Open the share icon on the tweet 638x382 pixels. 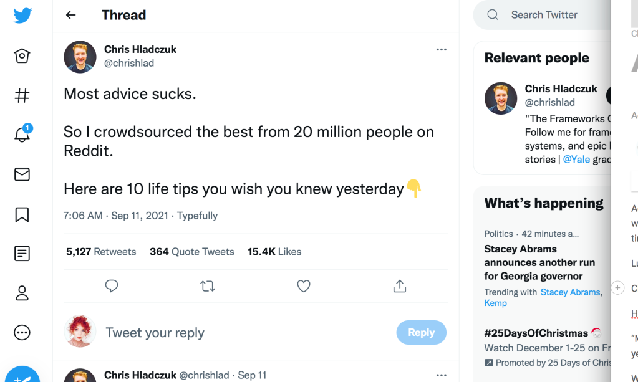[400, 285]
